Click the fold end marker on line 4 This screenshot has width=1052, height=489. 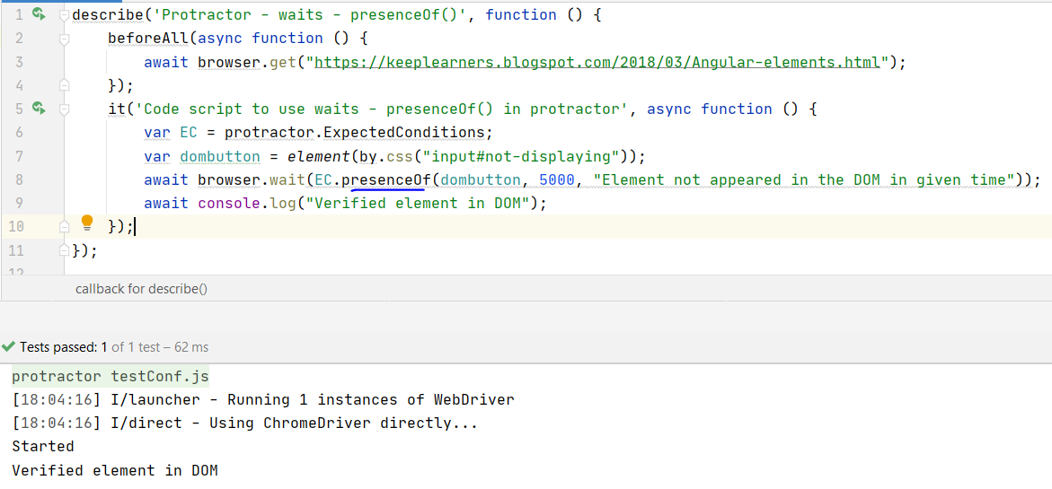click(x=64, y=86)
